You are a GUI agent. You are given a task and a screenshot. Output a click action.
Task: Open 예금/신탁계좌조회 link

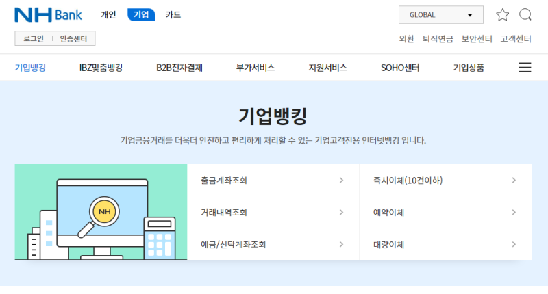coord(273,244)
